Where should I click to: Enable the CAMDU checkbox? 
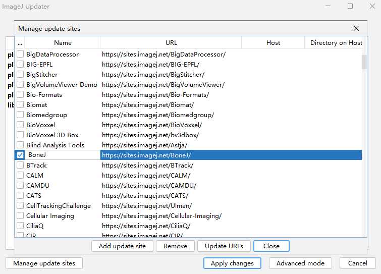point(20,185)
